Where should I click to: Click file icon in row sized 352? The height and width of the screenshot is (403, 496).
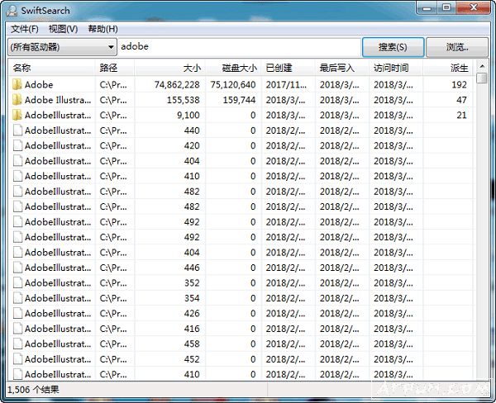[17, 282]
